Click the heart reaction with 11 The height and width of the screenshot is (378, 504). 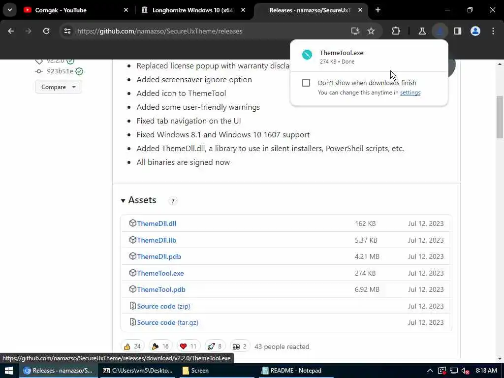[x=189, y=346]
